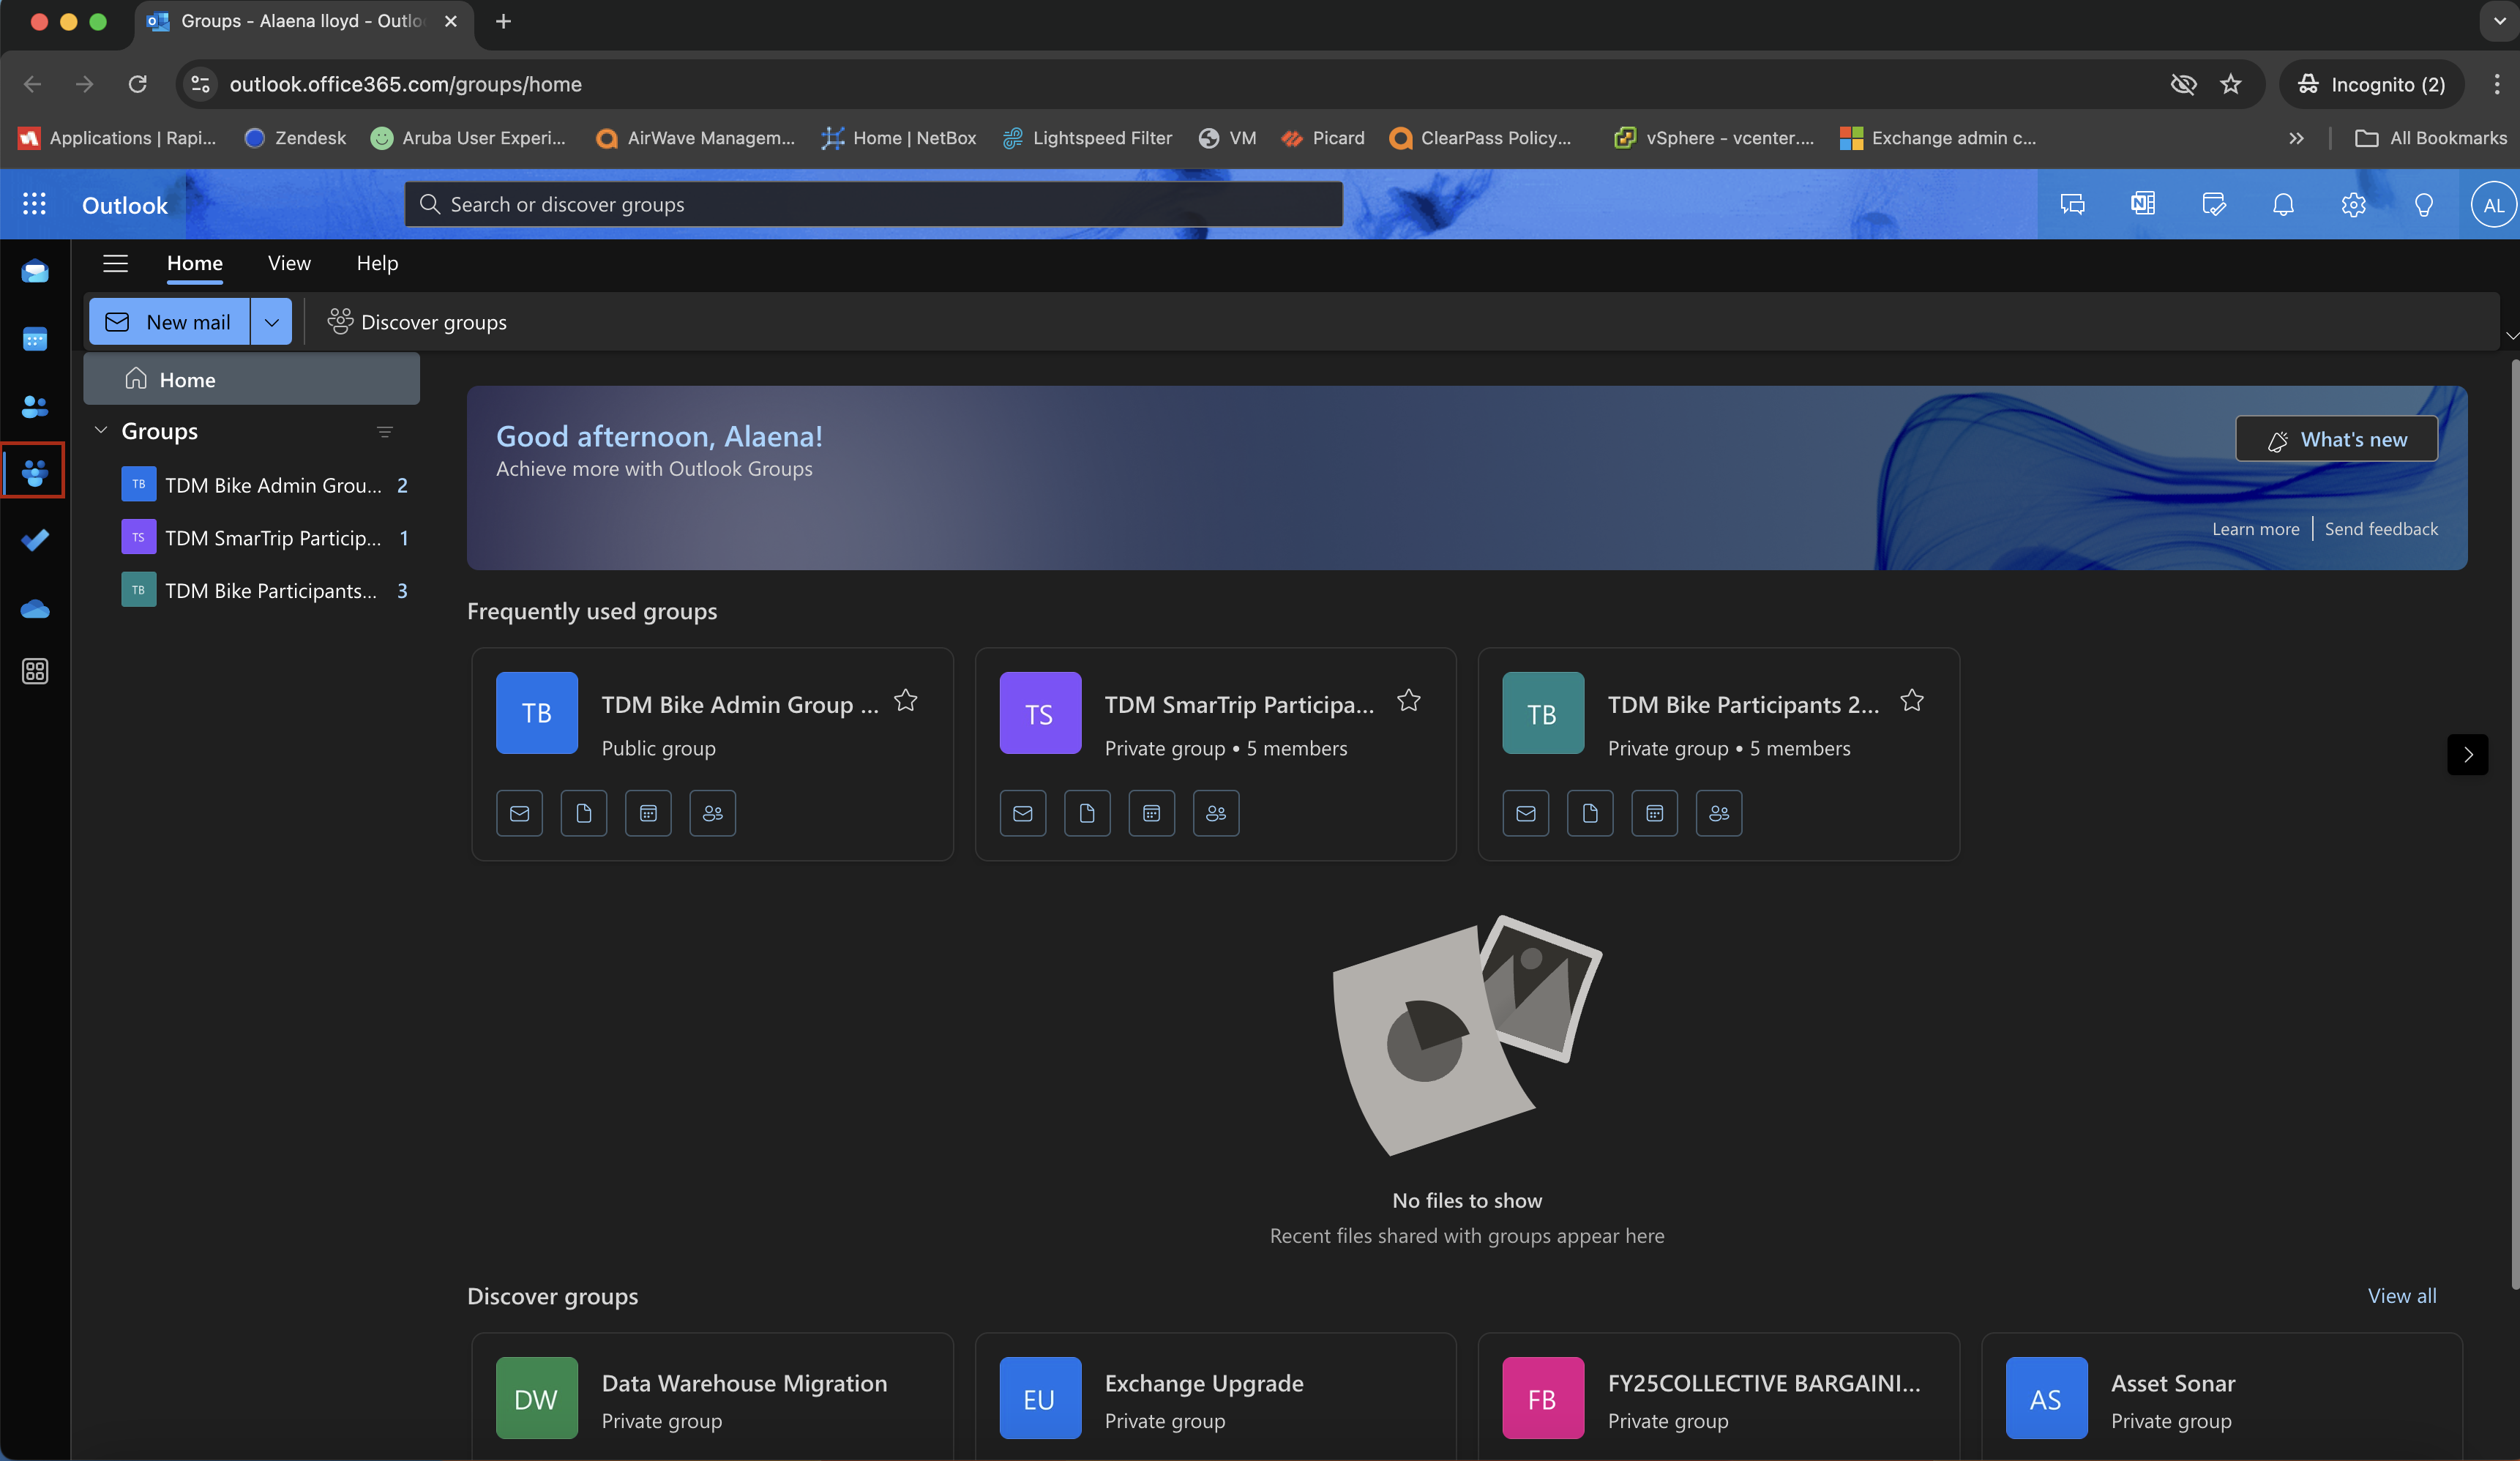This screenshot has width=2520, height=1461.
Task: Open the Zendesk bookmark
Action: (x=295, y=138)
